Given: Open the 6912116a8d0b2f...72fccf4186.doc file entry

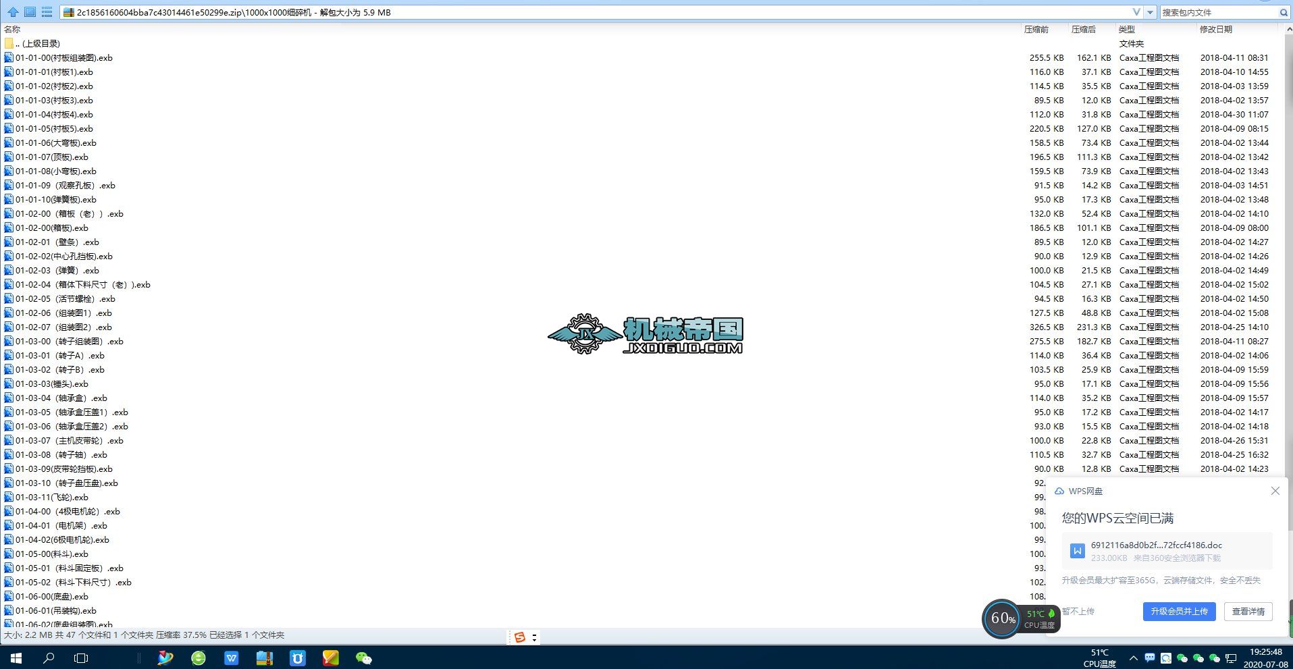Looking at the screenshot, I should click(1167, 551).
